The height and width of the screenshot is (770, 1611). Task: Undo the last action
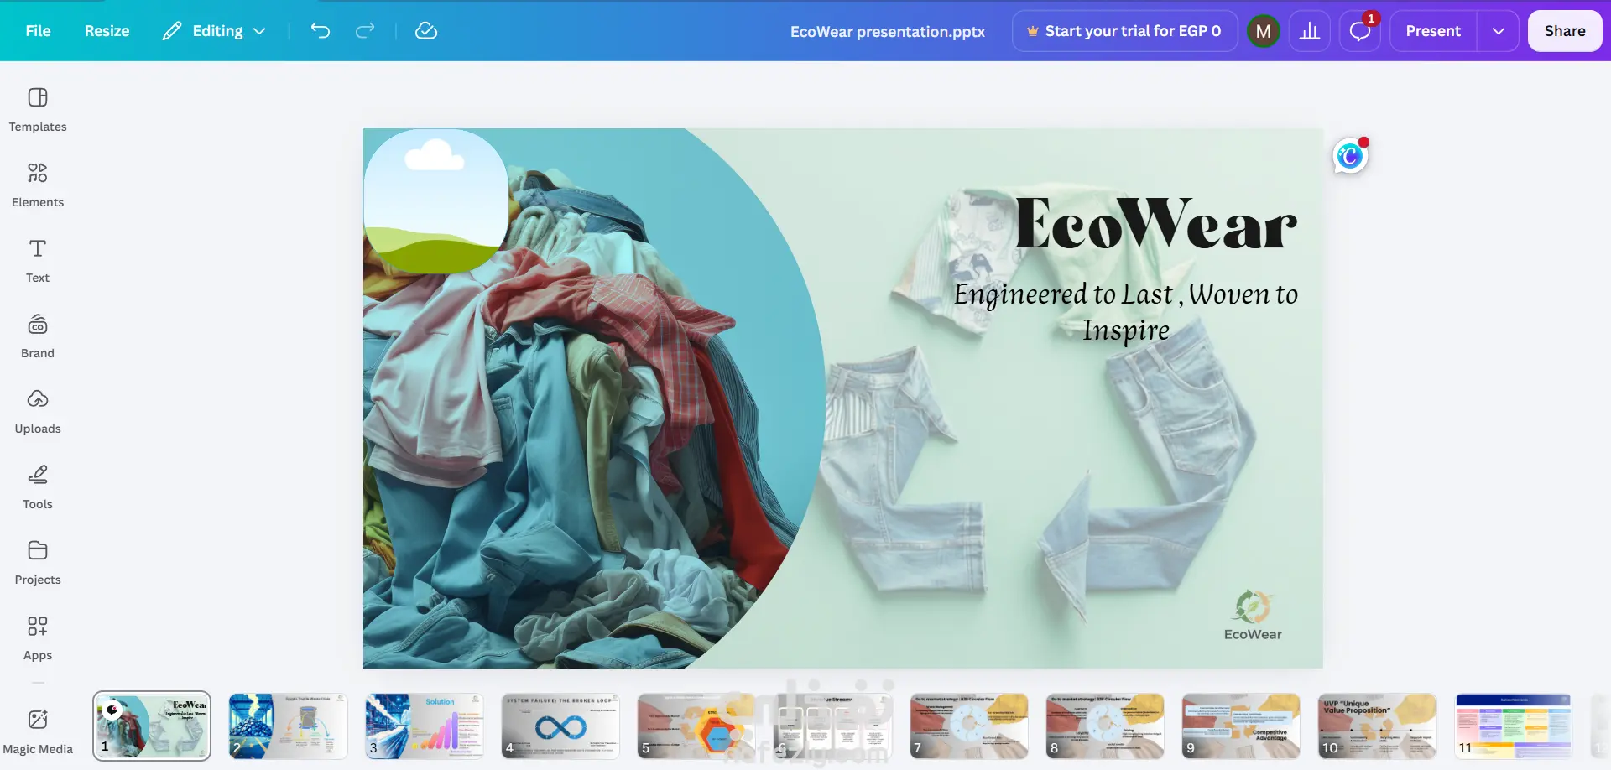click(x=321, y=31)
